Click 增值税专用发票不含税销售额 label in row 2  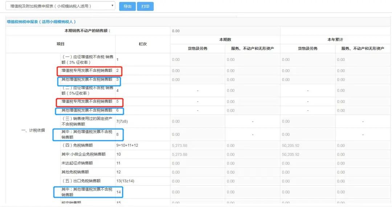pyautogui.click(x=87, y=70)
